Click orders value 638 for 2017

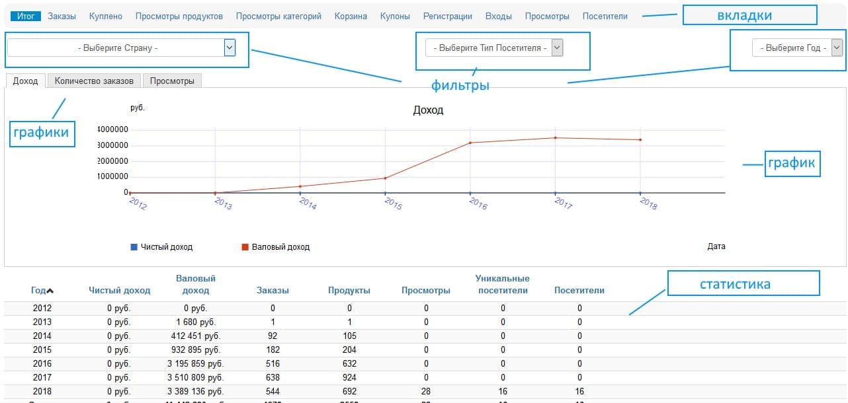273,377
